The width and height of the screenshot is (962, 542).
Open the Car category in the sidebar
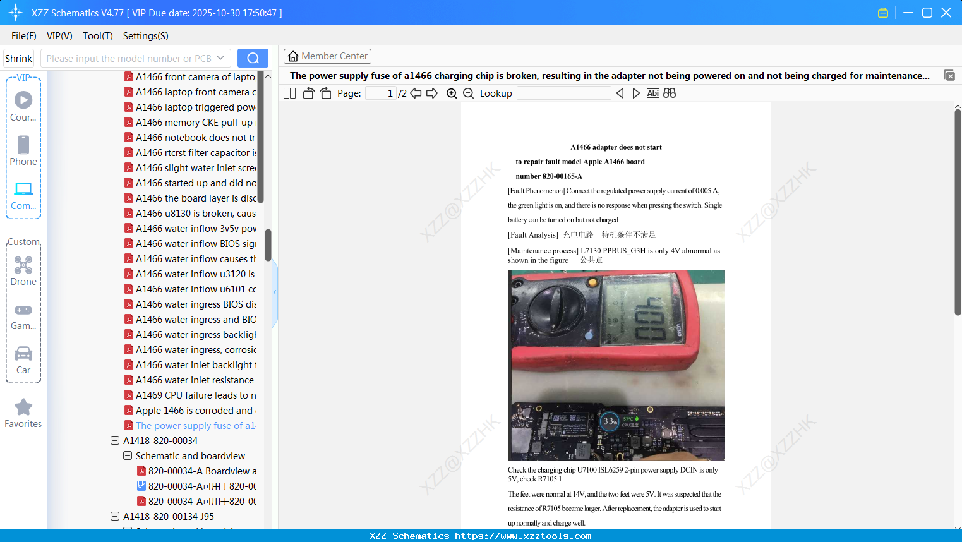pyautogui.click(x=23, y=360)
